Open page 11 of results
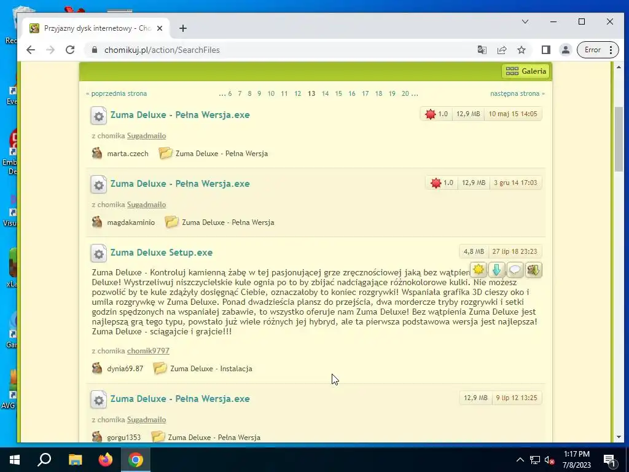 click(284, 93)
